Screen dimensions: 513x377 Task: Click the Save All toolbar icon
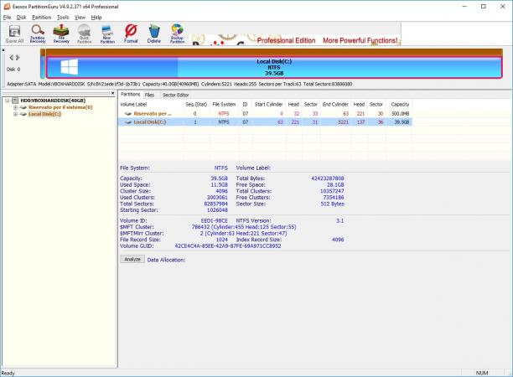point(14,34)
